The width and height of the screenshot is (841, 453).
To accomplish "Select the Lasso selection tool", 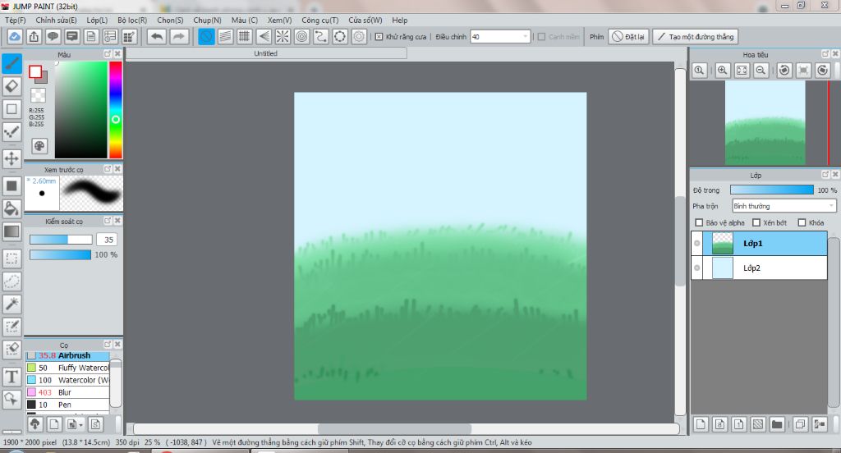I will pos(11,281).
